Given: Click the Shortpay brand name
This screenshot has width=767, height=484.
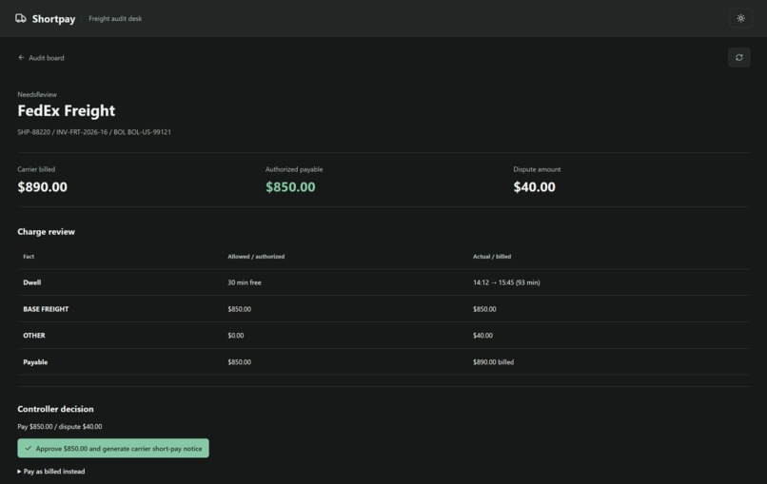Looking at the screenshot, I should (x=54, y=19).
